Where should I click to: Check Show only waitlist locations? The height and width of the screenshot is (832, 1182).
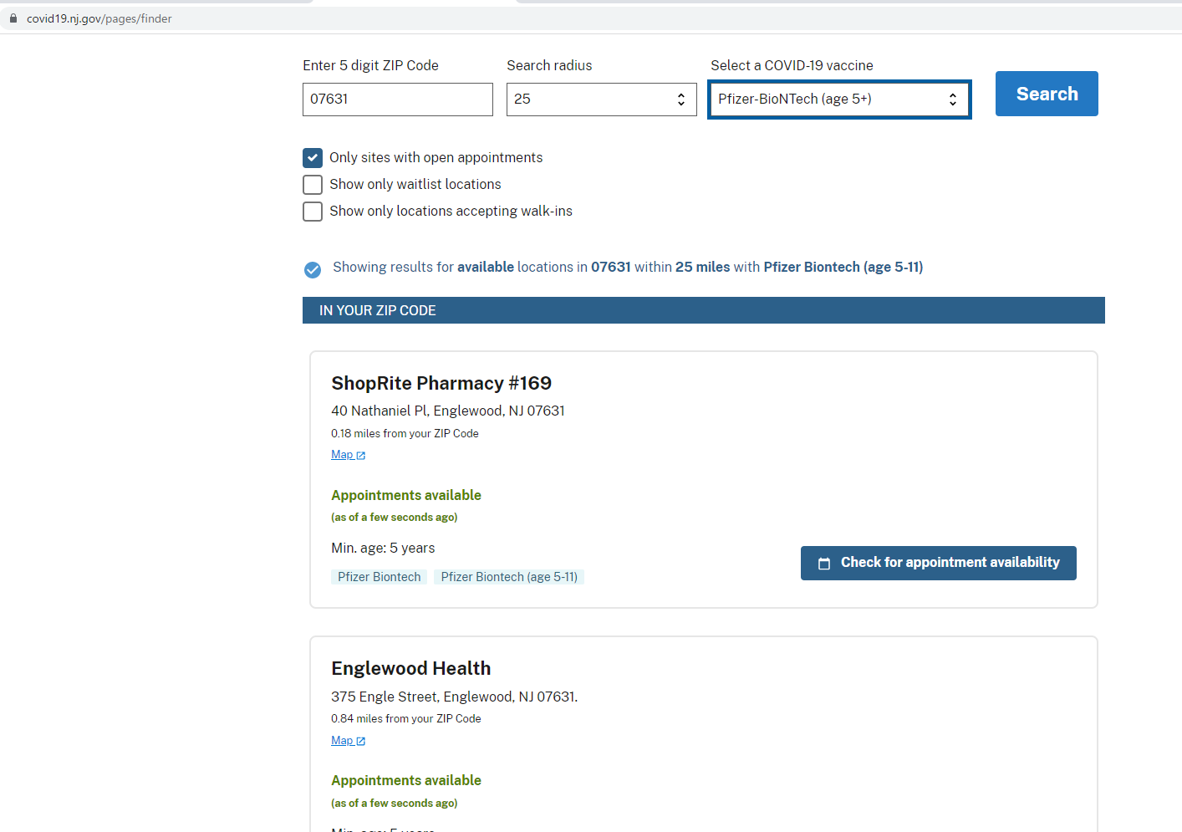[x=313, y=185]
